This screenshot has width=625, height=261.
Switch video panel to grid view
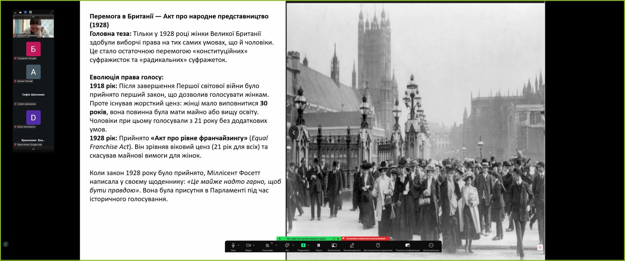(x=30, y=12)
